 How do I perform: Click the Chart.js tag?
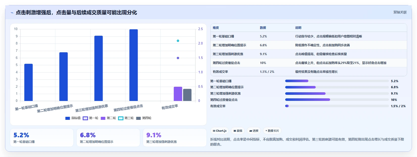click(x=219, y=131)
